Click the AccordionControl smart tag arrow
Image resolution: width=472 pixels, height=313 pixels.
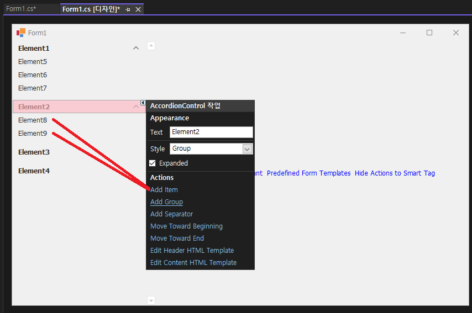[x=143, y=103]
